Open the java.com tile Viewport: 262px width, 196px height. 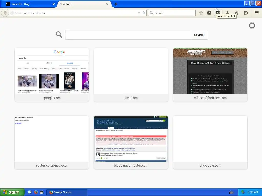pos(131,75)
